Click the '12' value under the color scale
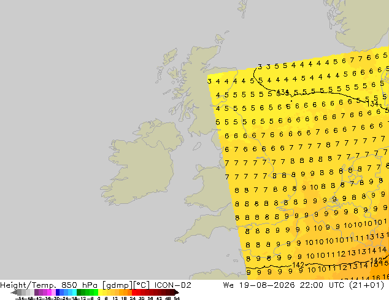Viewport: 389px width, 300px height. (x=115, y=298)
